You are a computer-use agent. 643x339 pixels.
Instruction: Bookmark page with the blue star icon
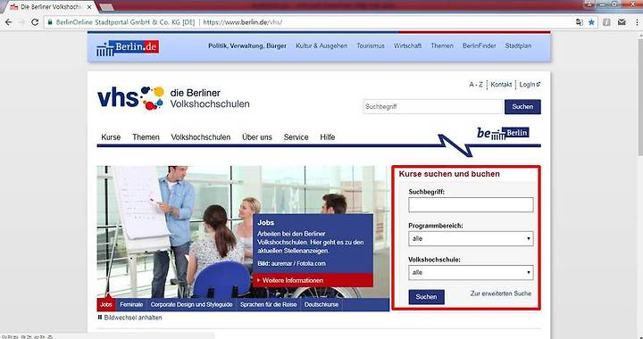point(591,22)
